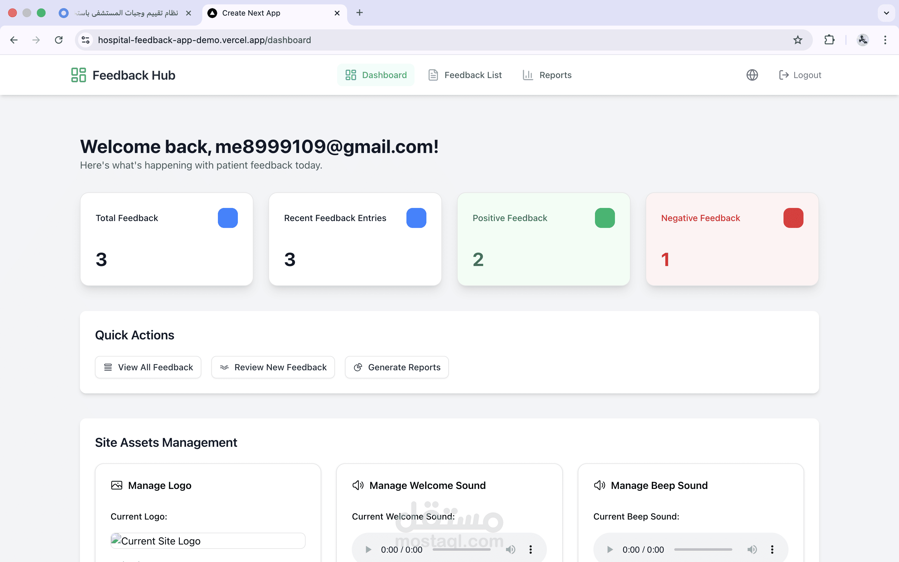Select the Create Next App tab

coord(274,13)
